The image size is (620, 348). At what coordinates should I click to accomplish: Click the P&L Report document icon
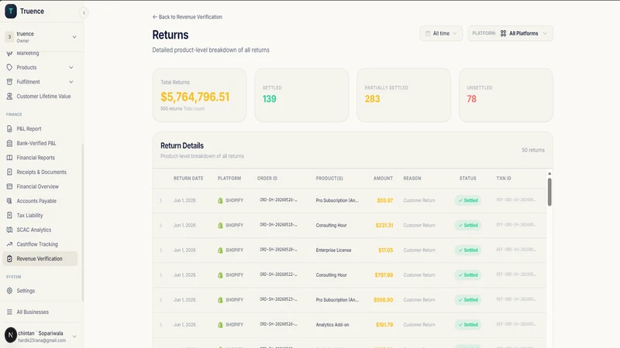coord(9,128)
